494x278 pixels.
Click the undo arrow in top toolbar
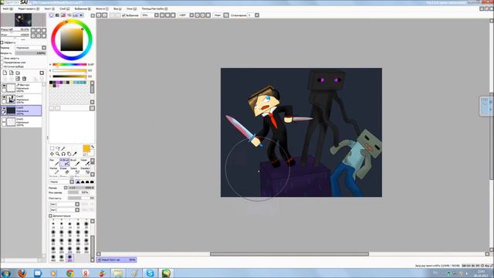[x=99, y=15]
